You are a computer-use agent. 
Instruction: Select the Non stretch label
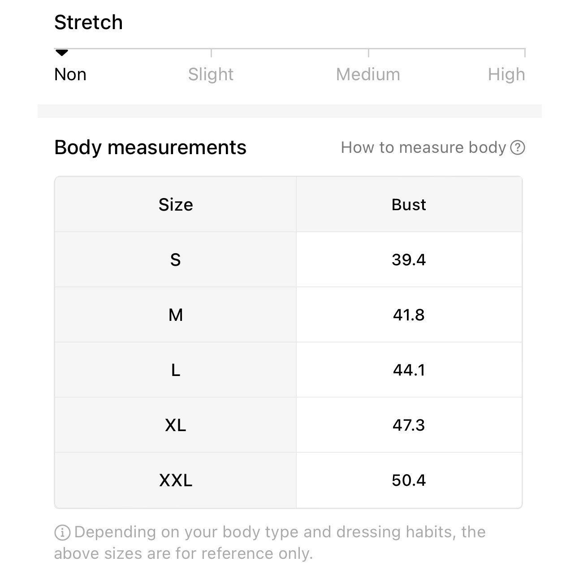coord(70,74)
